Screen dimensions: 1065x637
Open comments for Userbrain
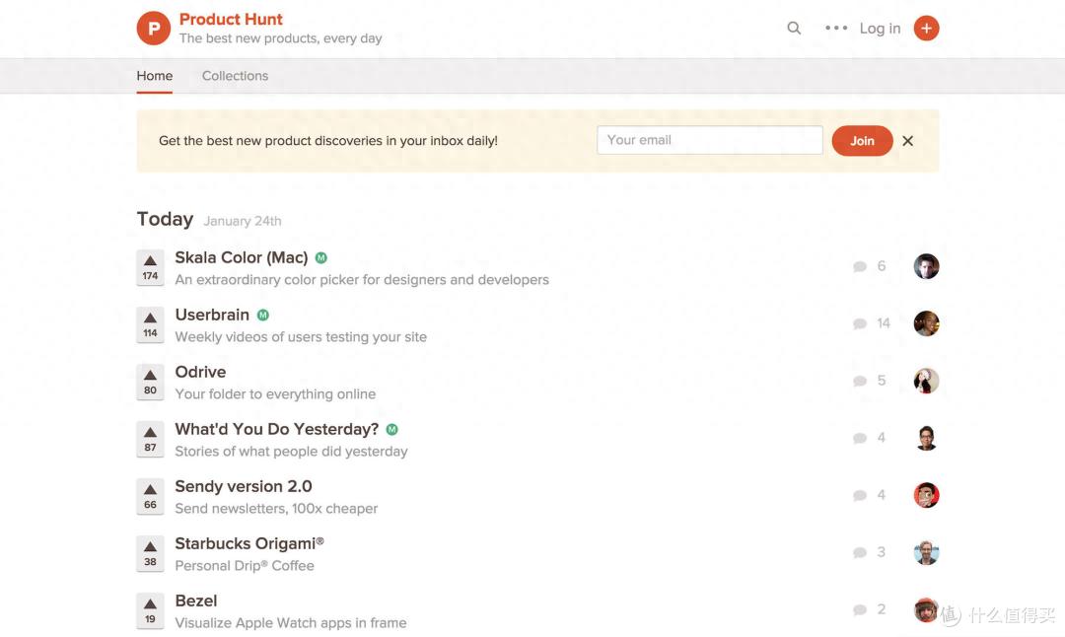[x=871, y=323]
